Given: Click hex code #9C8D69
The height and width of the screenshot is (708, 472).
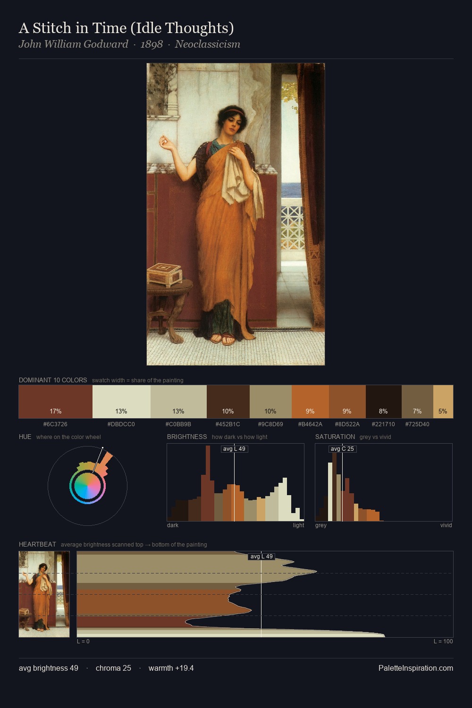Looking at the screenshot, I should click(270, 424).
